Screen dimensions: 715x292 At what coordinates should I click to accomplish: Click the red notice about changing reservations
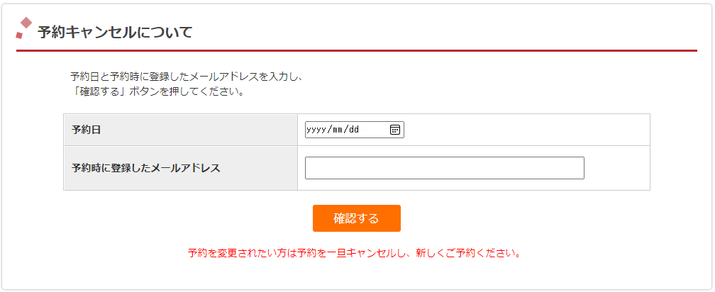click(x=355, y=253)
